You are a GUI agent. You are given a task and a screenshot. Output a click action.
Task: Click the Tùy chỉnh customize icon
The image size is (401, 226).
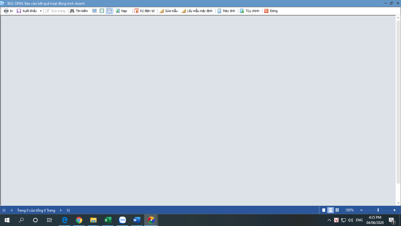[242, 11]
